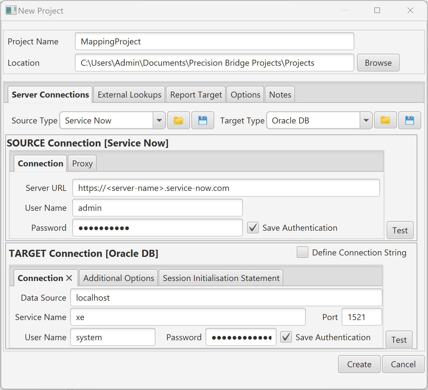Screen dimensions: 428x390
Task: Close the target Connection tab via X
Action: [69, 278]
